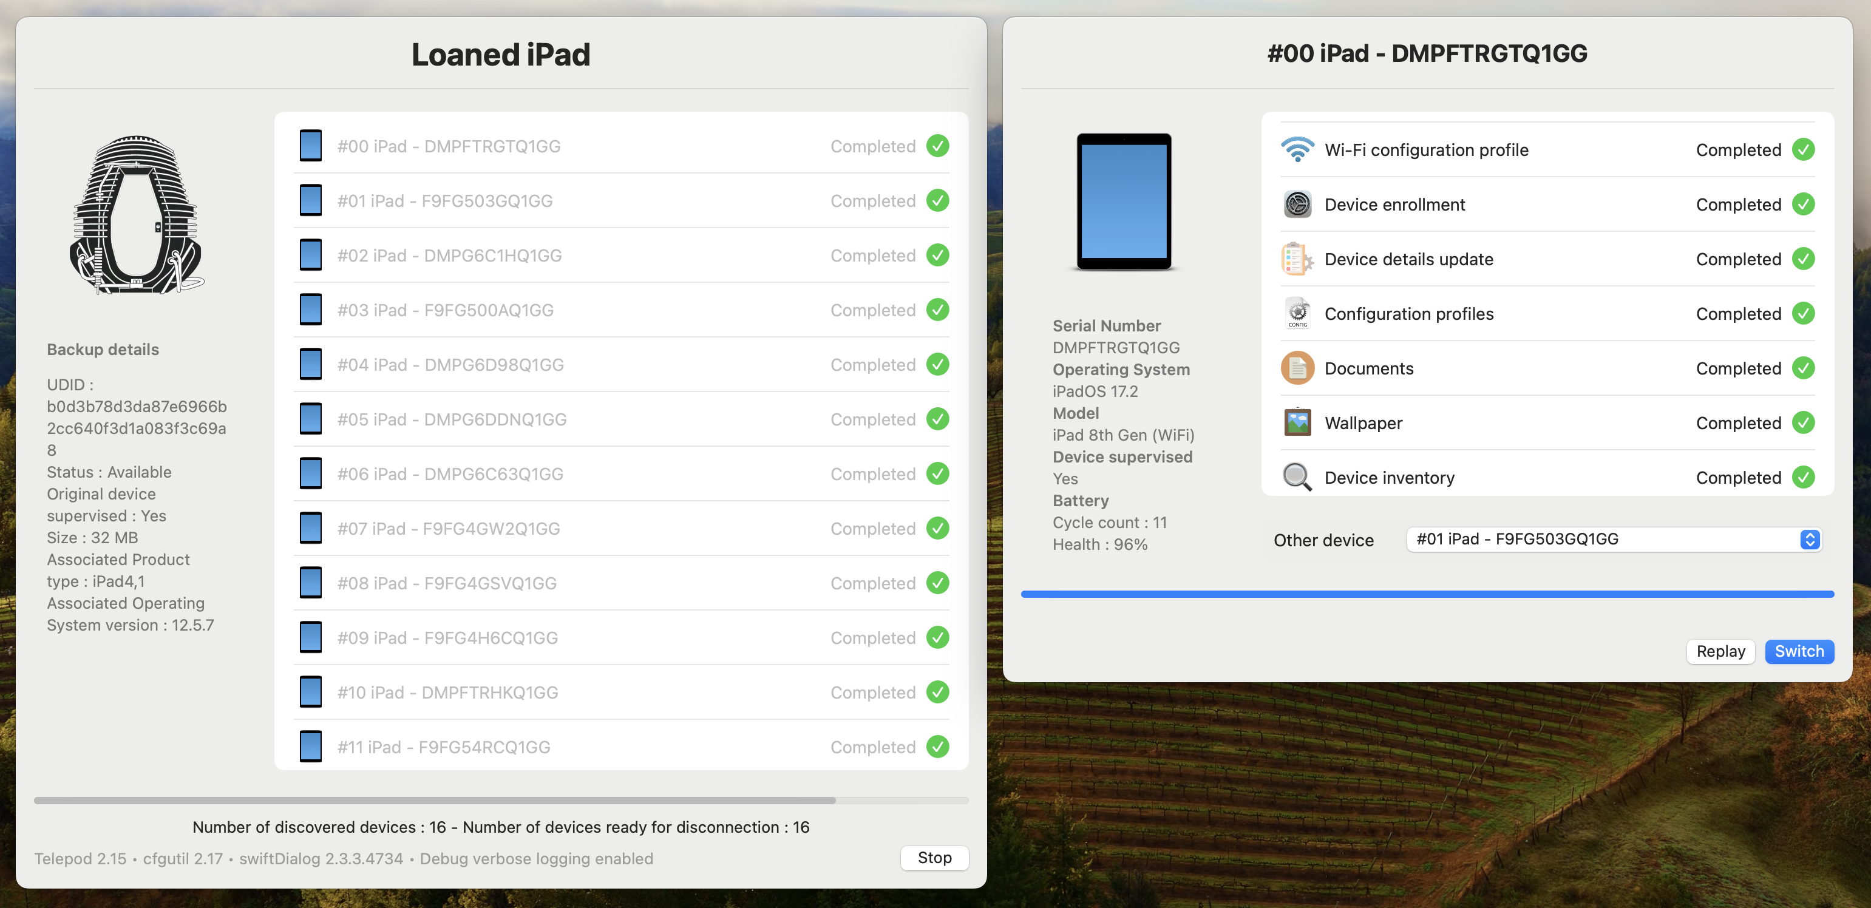The width and height of the screenshot is (1871, 908).
Task: Click the 'Size : 32 MB' backup text
Action: [92, 538]
